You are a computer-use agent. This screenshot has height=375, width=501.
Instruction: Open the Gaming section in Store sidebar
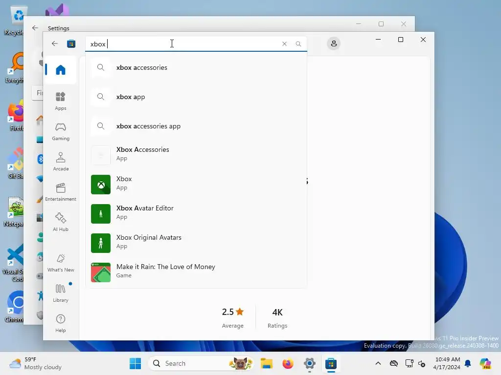(60, 131)
